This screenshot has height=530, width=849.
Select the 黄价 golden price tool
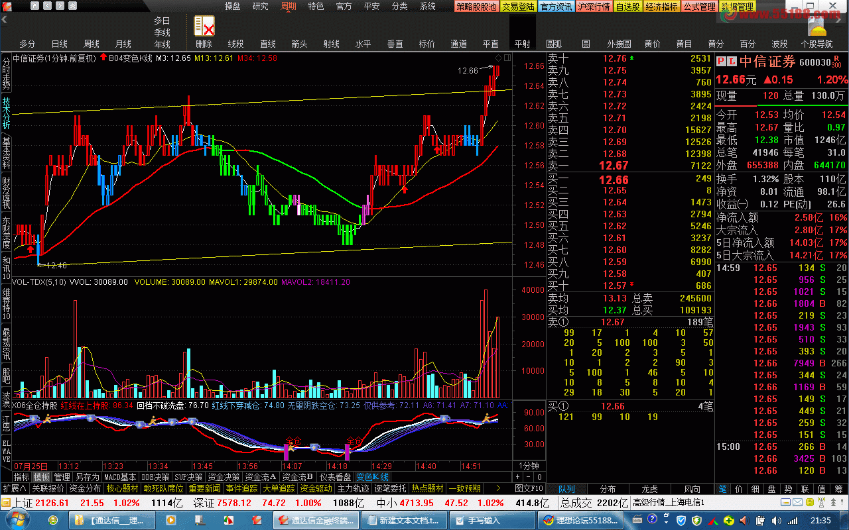click(x=653, y=44)
